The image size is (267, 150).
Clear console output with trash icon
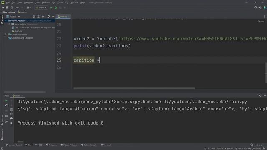pos(11,123)
